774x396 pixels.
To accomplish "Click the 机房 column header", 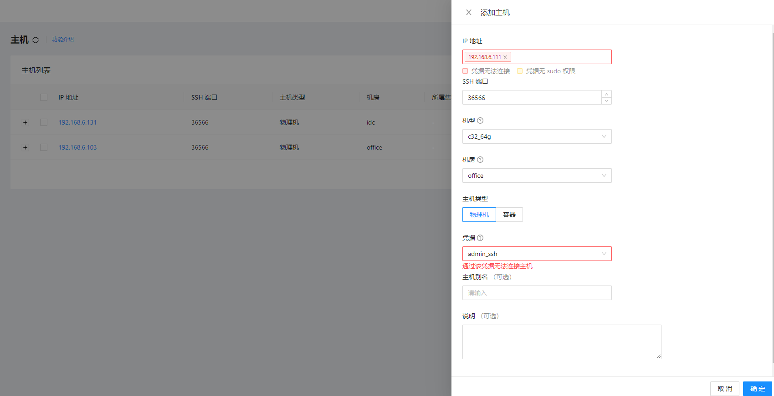I will click(373, 97).
